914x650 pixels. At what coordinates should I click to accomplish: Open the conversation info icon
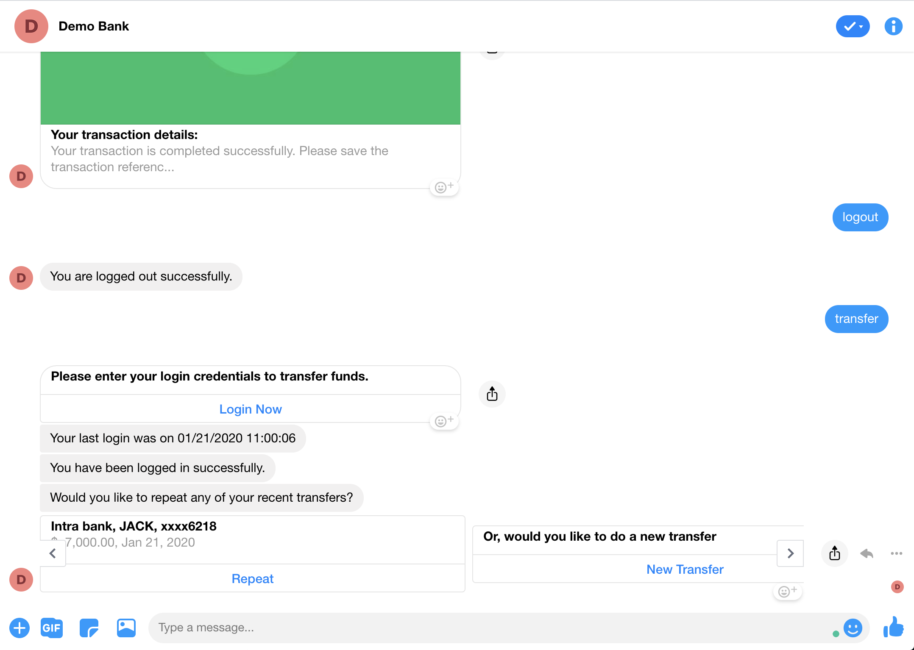click(x=893, y=26)
